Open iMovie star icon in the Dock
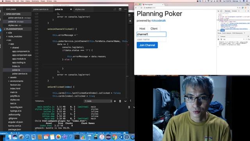The image size is (250, 141). [x=64, y=137]
